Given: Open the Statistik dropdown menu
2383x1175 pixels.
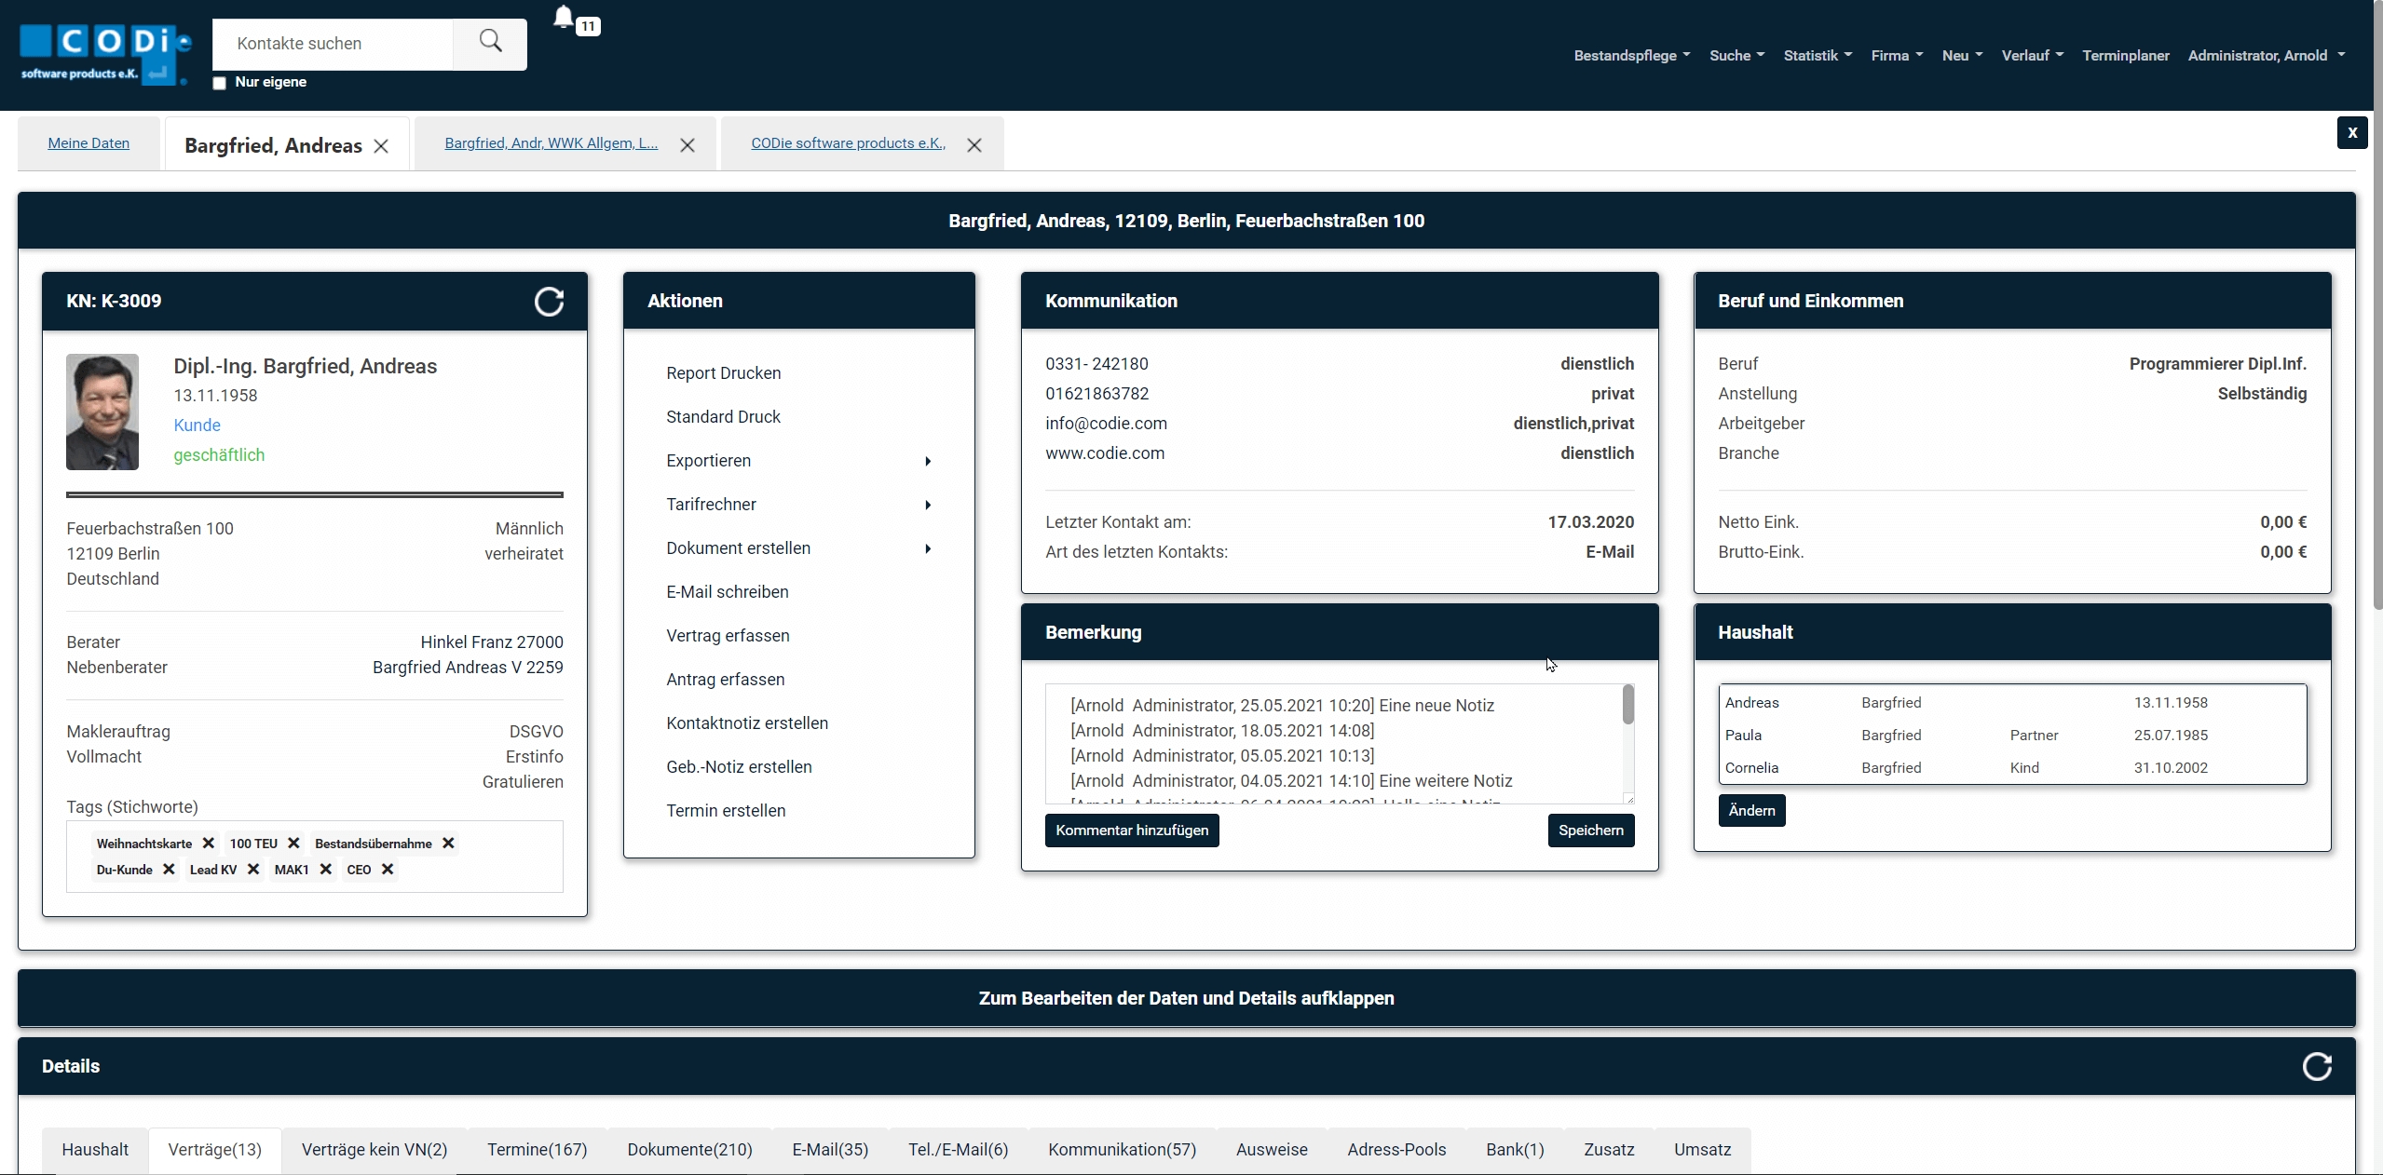Looking at the screenshot, I should tap(1817, 56).
